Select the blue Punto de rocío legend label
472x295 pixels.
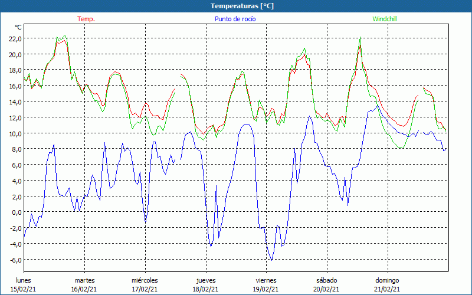(x=235, y=19)
